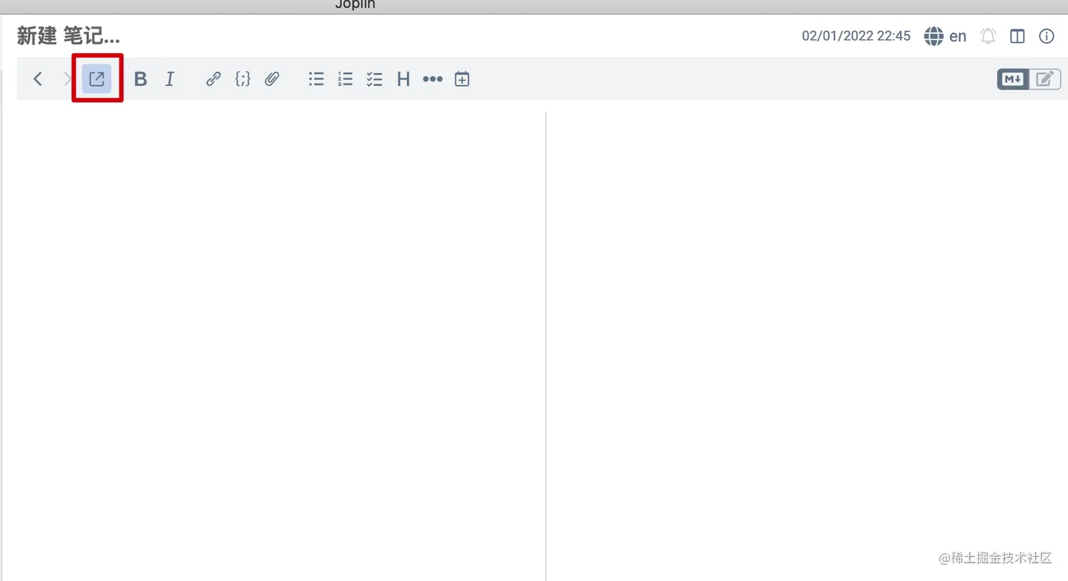Click the note date 02/01/2022 22:45
Image resolution: width=1068 pixels, height=581 pixels.
[x=856, y=36]
